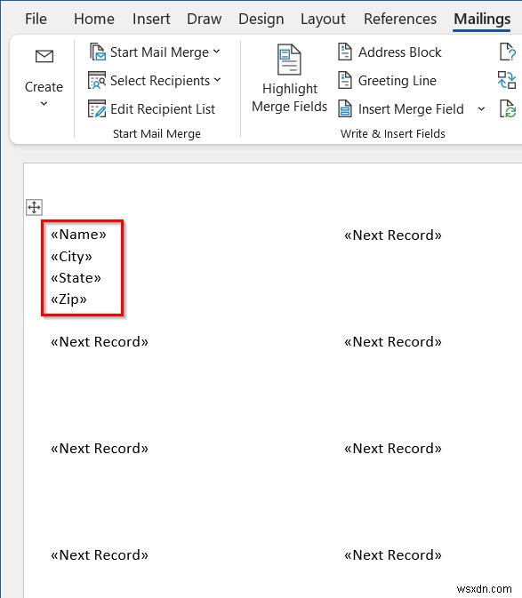Toggle Highlight Merge Fields label
The height and width of the screenshot is (598, 522).
(x=290, y=98)
